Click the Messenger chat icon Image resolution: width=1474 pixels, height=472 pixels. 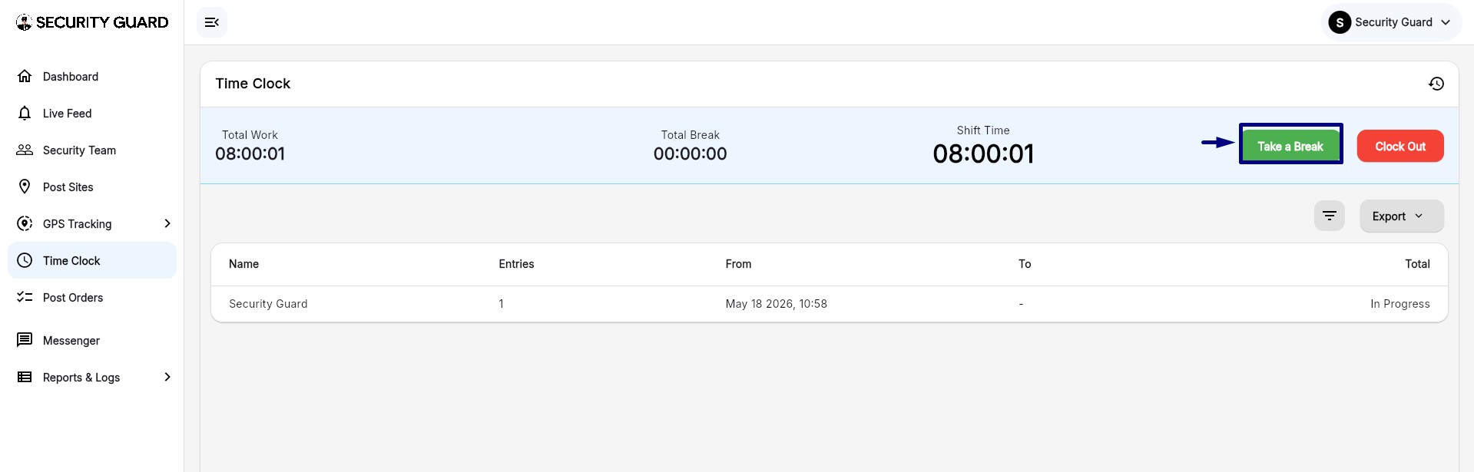pos(25,340)
